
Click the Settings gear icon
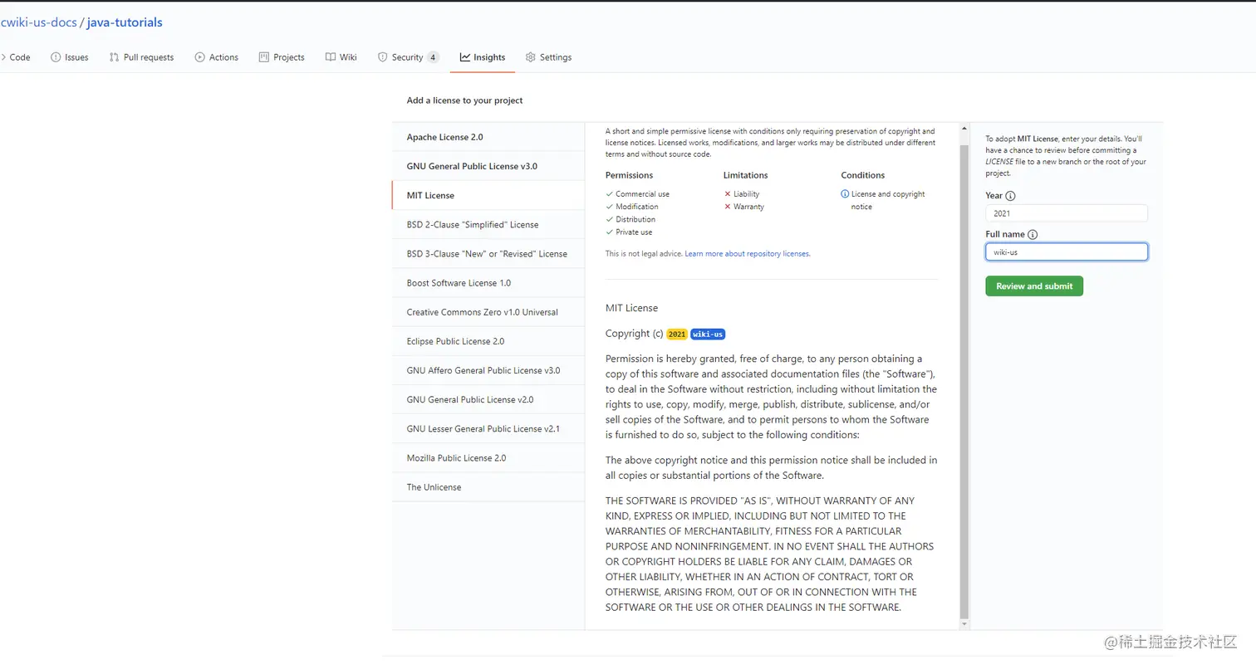[x=529, y=56]
